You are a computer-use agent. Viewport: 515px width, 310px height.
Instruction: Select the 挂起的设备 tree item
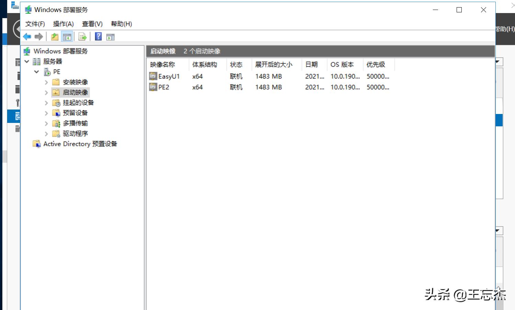78,103
